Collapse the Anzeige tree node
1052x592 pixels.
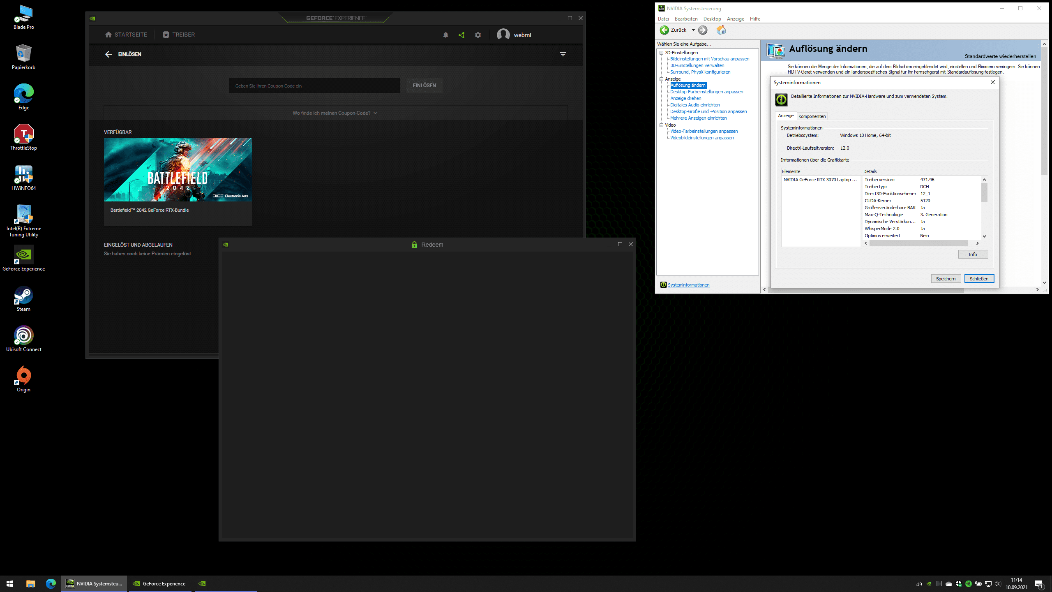(x=662, y=79)
